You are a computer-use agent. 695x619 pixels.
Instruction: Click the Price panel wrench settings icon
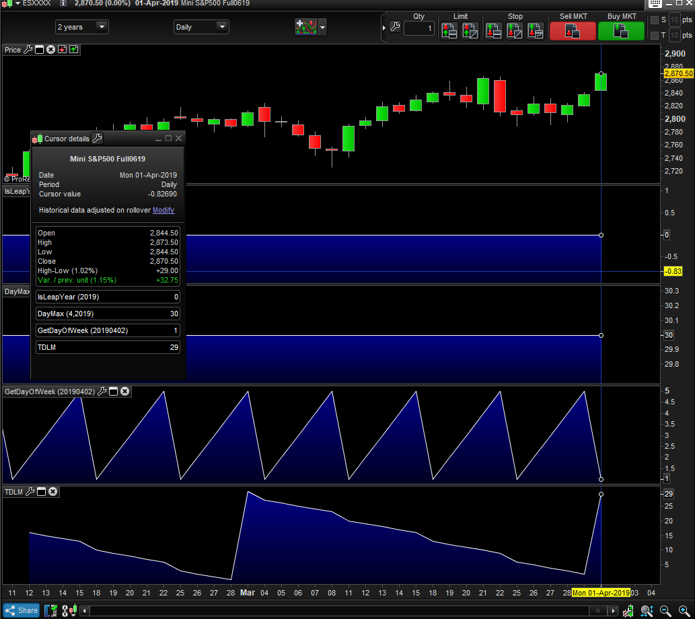click(28, 50)
